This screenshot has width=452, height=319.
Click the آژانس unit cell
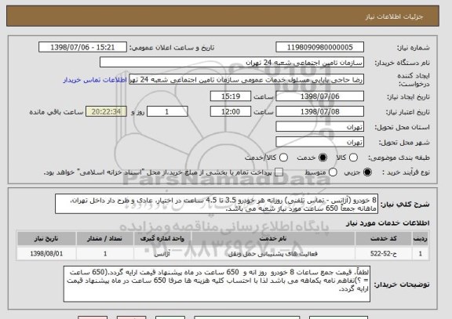coord(162,254)
